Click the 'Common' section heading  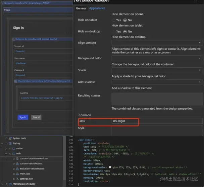click(85, 115)
